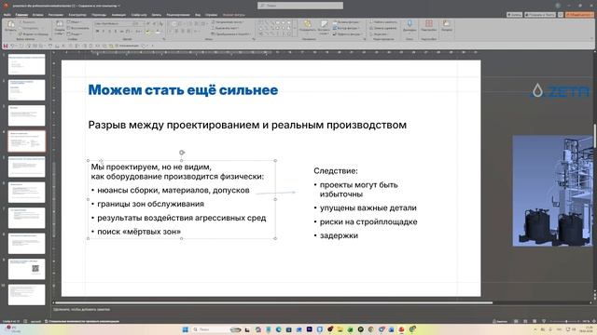Click the notes area to add notes
The width and height of the screenshot is (597, 335).
(x=82, y=310)
